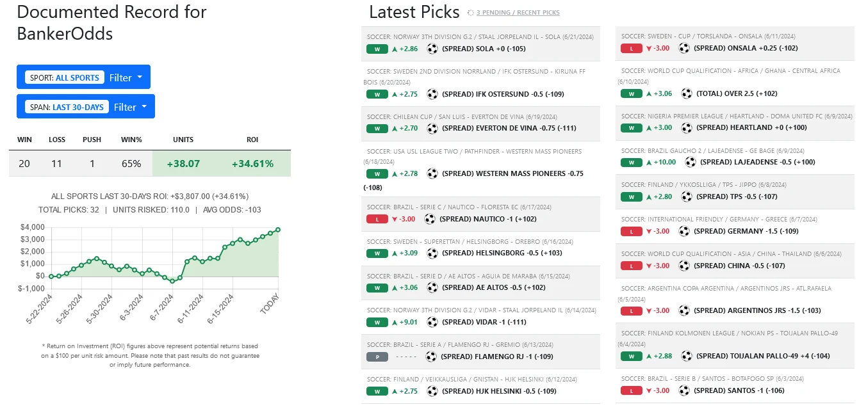Click red L badge on ONSALA +0.25

pos(632,48)
